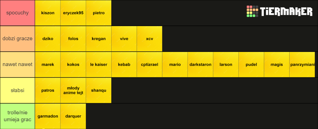Click the dobzi gracze tier label

tap(18, 39)
